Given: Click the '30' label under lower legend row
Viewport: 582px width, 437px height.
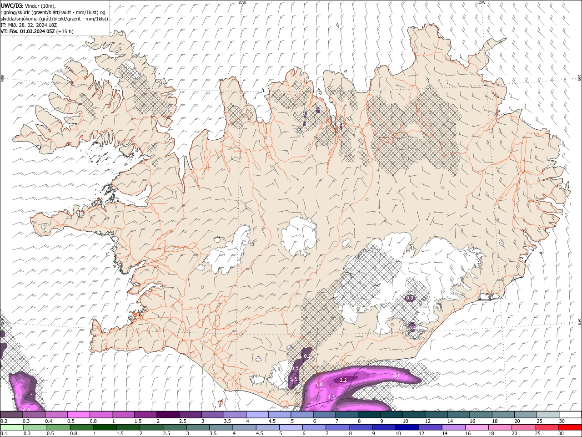Looking at the screenshot, I should point(560,434).
